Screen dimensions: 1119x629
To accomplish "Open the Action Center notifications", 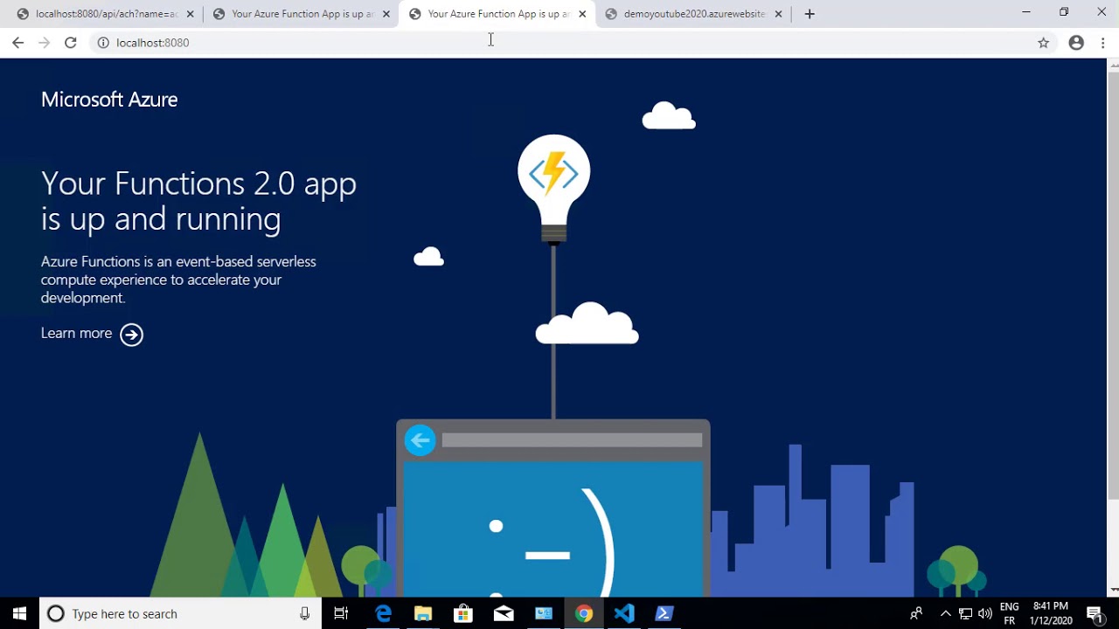I will 1095,613.
